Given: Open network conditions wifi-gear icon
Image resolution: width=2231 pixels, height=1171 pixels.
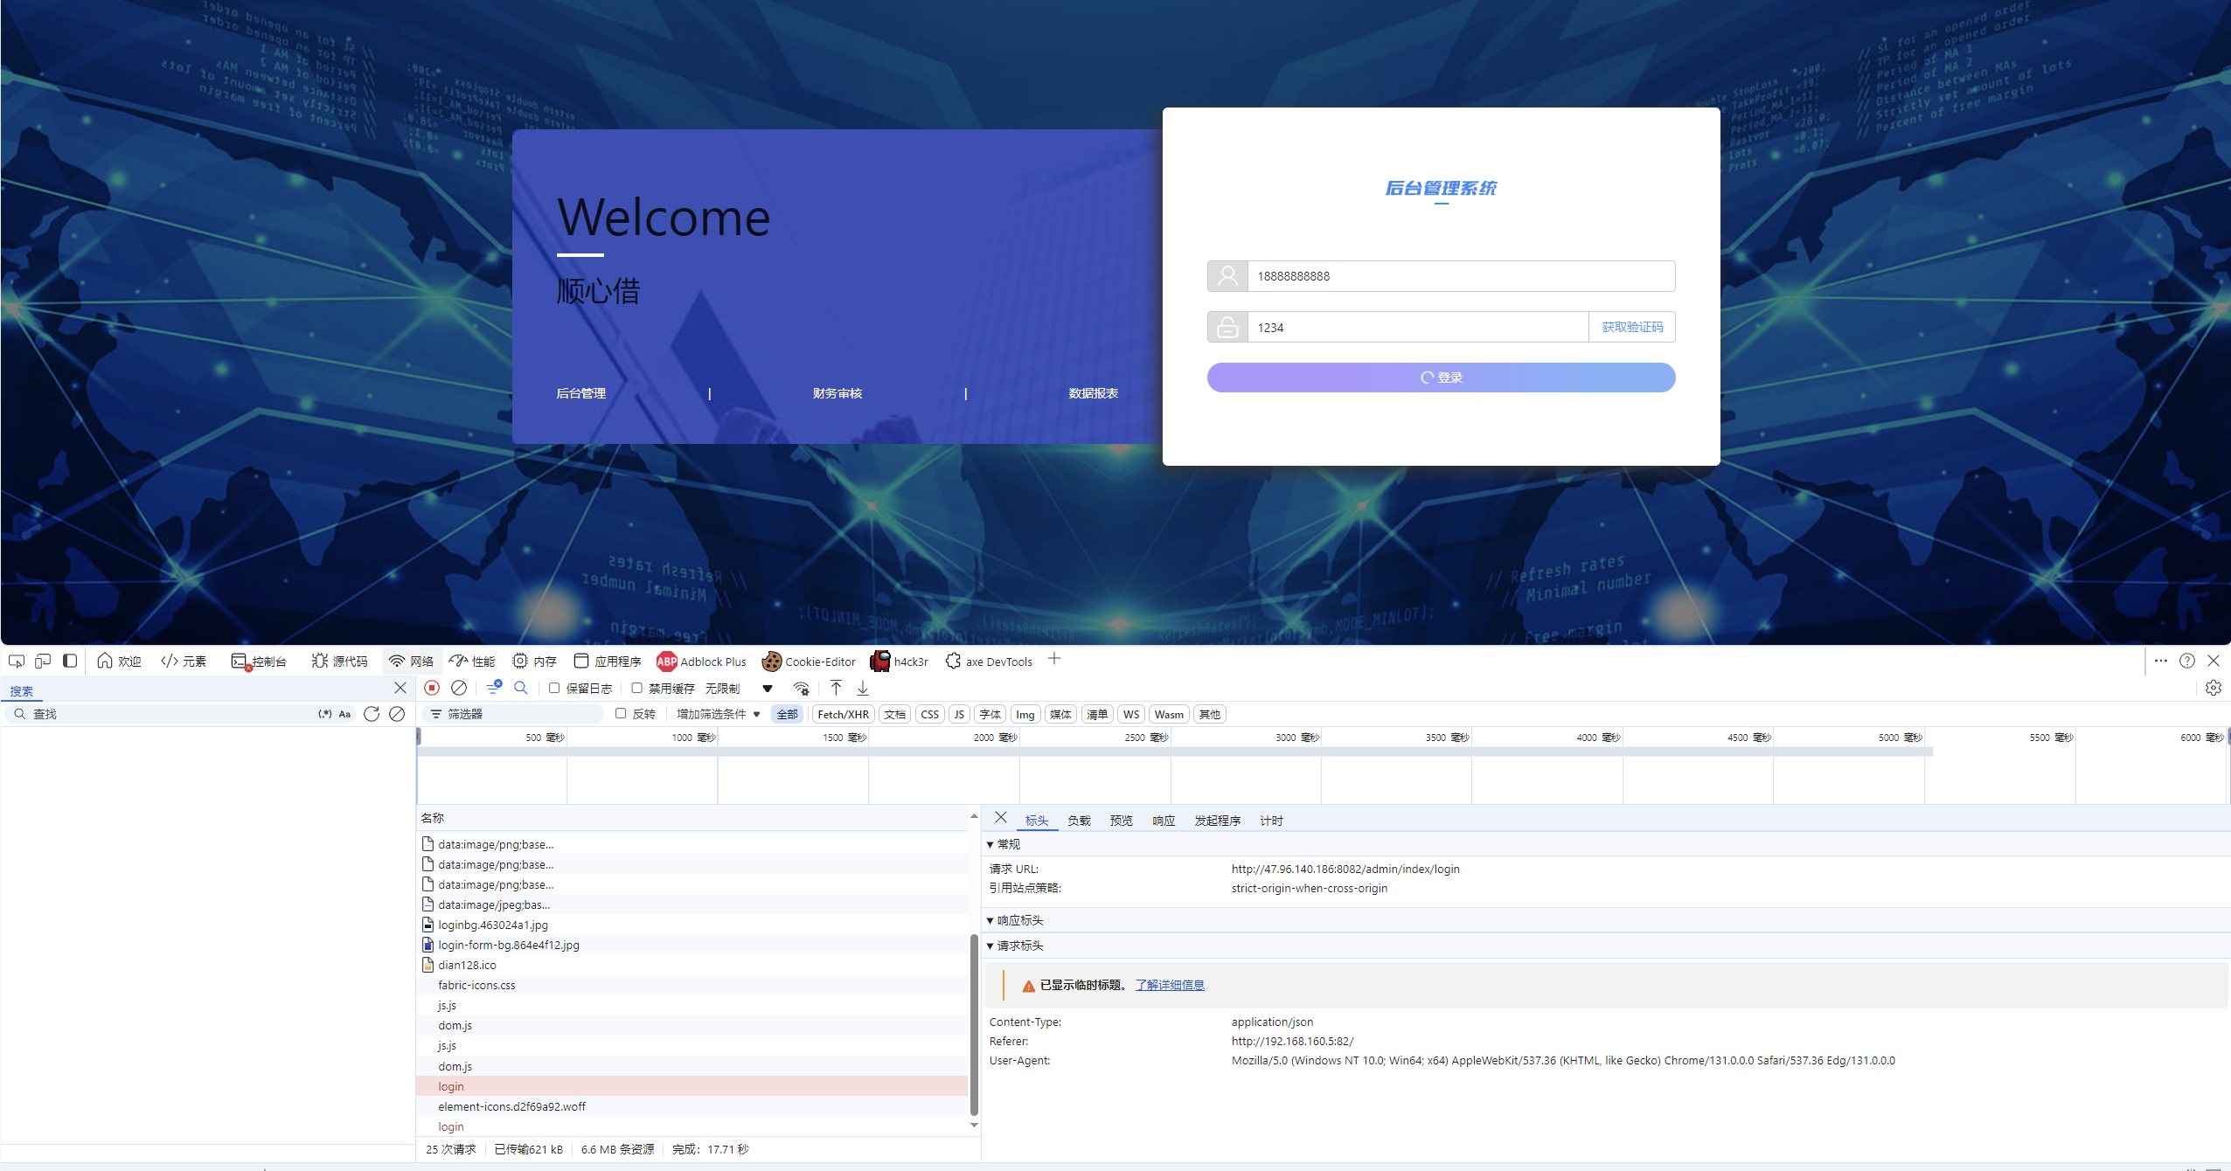Looking at the screenshot, I should (801, 688).
